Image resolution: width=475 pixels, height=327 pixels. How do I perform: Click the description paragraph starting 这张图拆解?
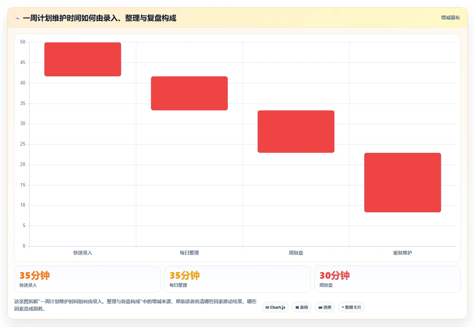click(135, 305)
